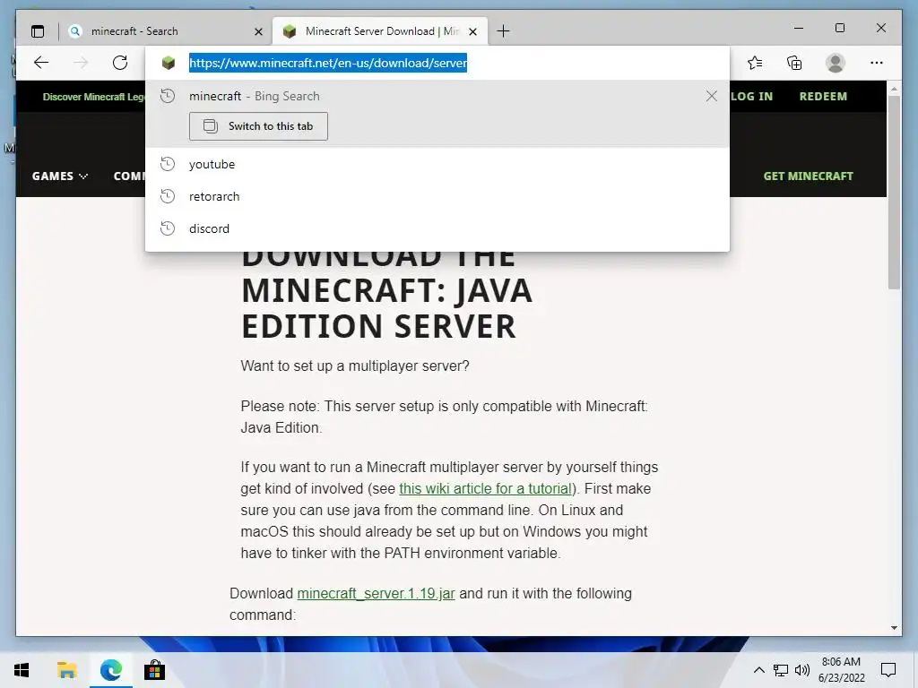Close the 'minecraft - Search' tab
This screenshot has height=688, width=918.
coord(258,32)
